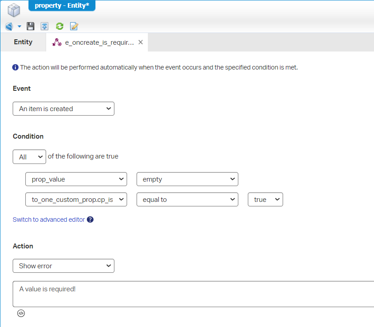This screenshot has width=374, height=327.
Task: Open the 'empty' operator dropdown
Action: 187,179
